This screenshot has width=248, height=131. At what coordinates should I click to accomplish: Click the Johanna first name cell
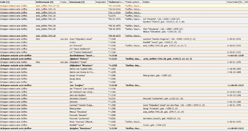click(74, 102)
